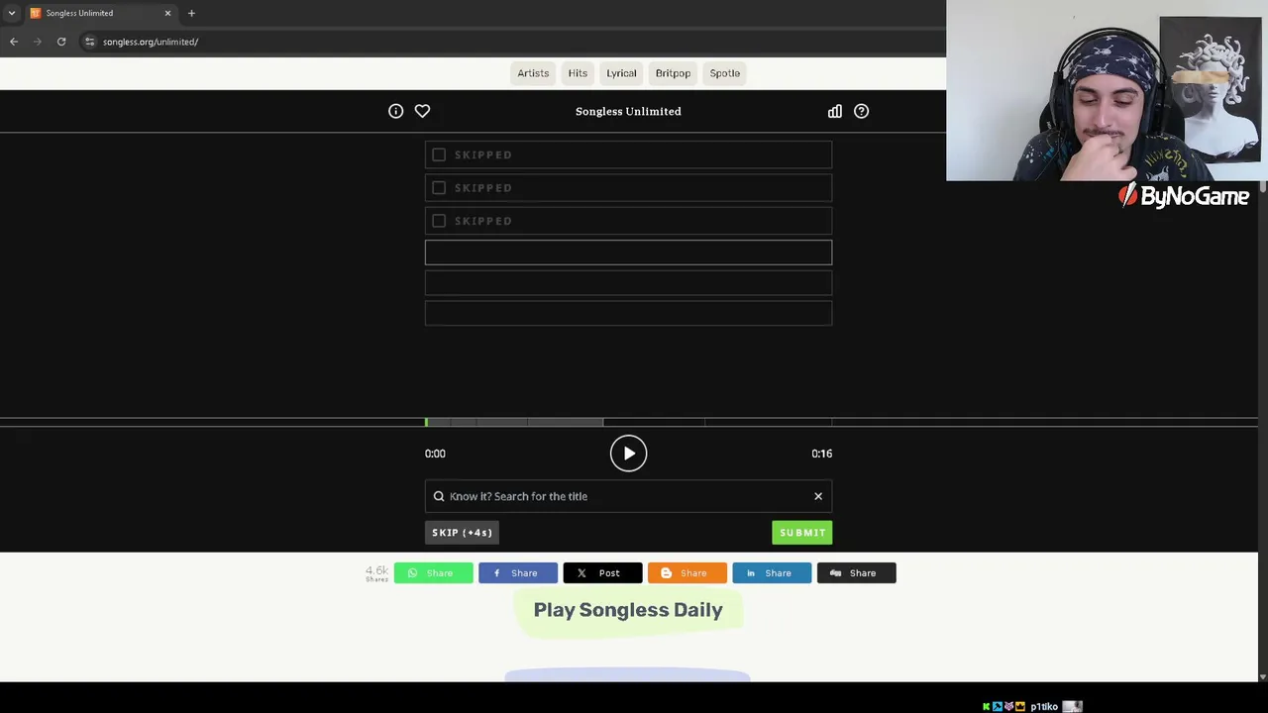Click the 4.6k Shares counter
This screenshot has width=1268, height=713.
tap(376, 573)
